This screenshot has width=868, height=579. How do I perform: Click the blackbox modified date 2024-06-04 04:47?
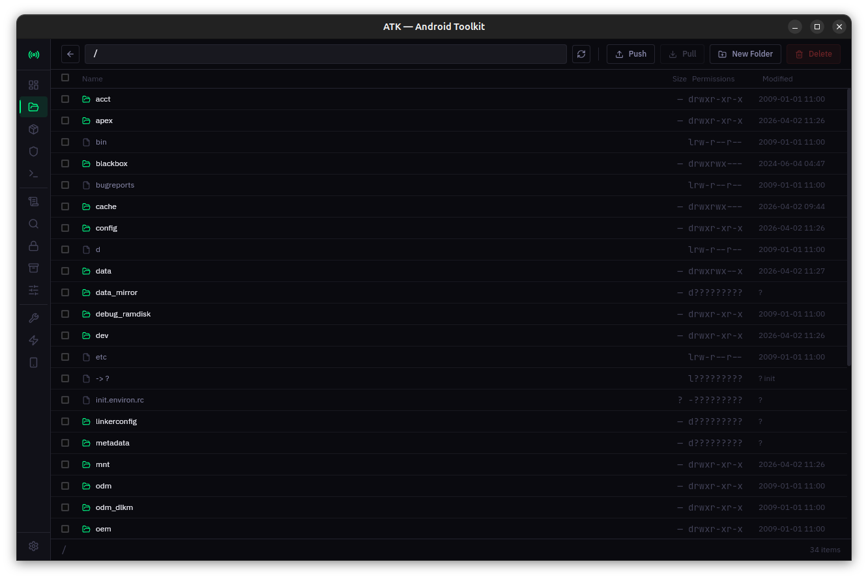click(792, 163)
